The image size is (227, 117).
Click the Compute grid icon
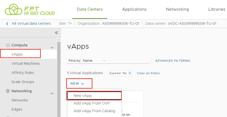click(8, 45)
